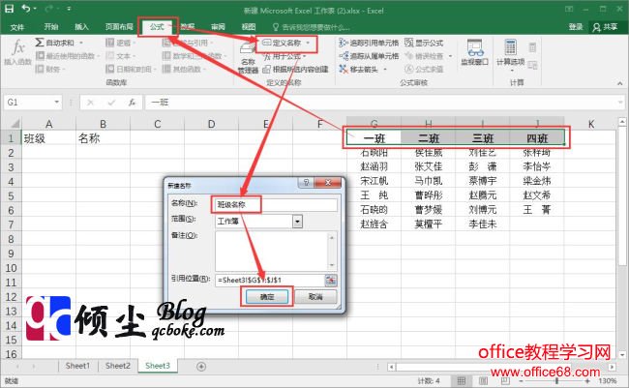Switch to the 开始 tab
This screenshot has width=629, height=388.
click(x=51, y=27)
